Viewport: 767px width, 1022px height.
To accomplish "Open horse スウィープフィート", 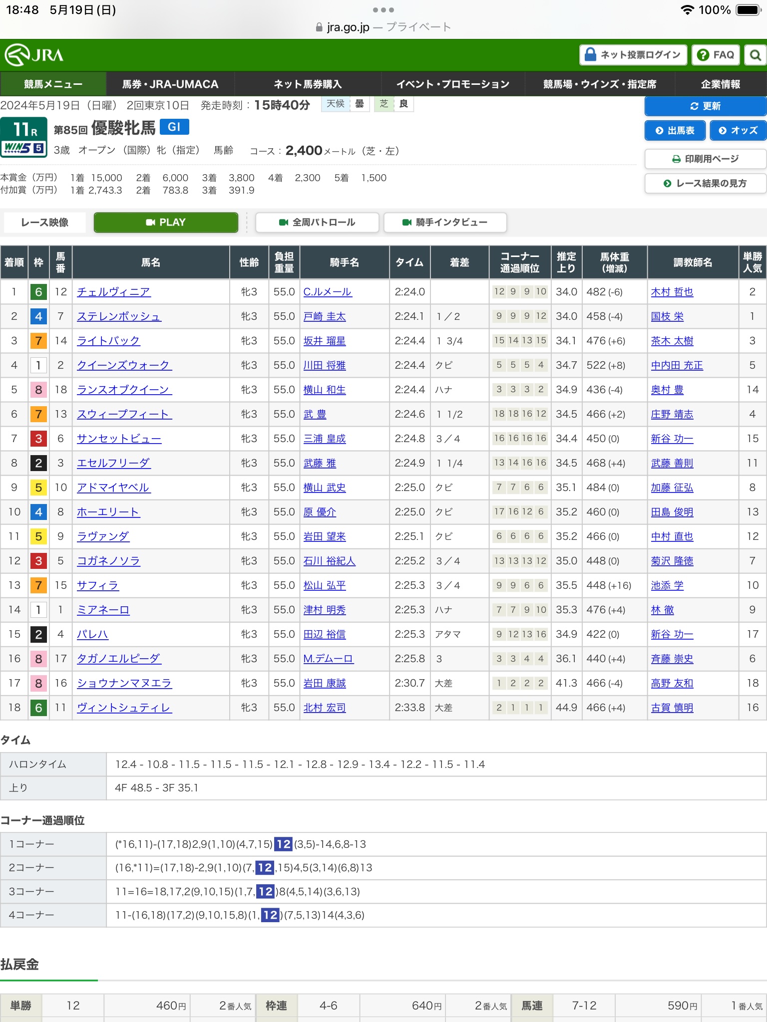I will point(124,414).
